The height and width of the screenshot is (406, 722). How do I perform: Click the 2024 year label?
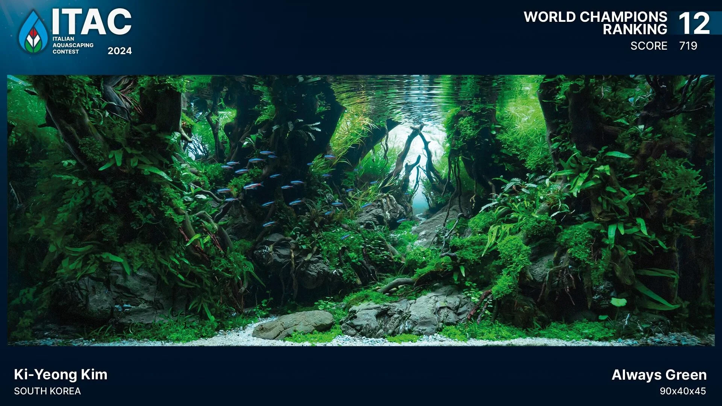(x=120, y=51)
